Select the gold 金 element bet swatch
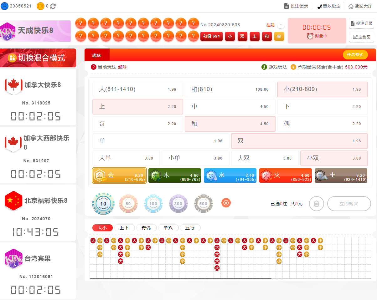377x300 pixels. [x=119, y=175]
